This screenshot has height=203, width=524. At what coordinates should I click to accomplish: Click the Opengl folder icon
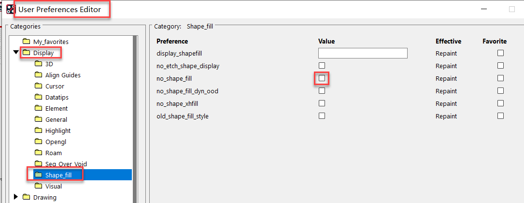(38, 142)
